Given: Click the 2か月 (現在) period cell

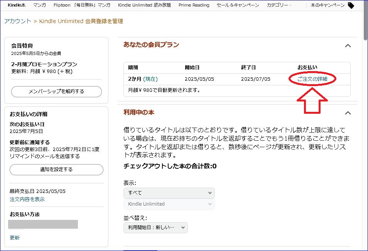Looking at the screenshot, I should point(143,79).
